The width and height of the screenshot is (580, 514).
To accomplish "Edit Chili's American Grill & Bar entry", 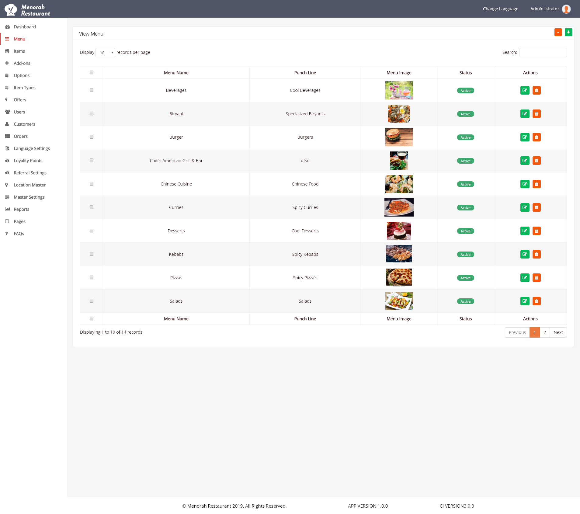I will coord(525,161).
